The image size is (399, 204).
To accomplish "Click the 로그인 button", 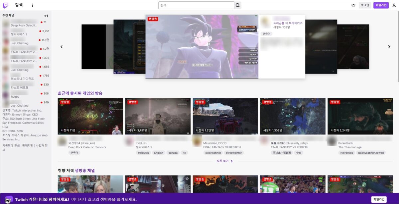I will (x=365, y=5).
